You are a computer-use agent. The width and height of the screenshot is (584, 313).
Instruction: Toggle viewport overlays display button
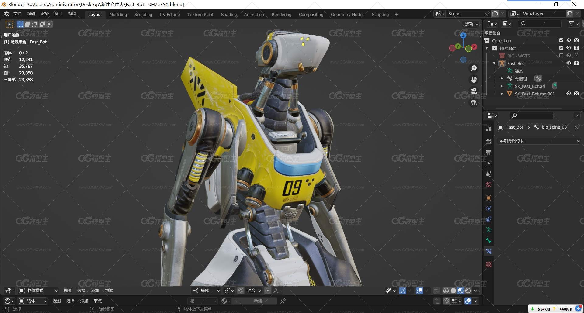tap(419, 291)
